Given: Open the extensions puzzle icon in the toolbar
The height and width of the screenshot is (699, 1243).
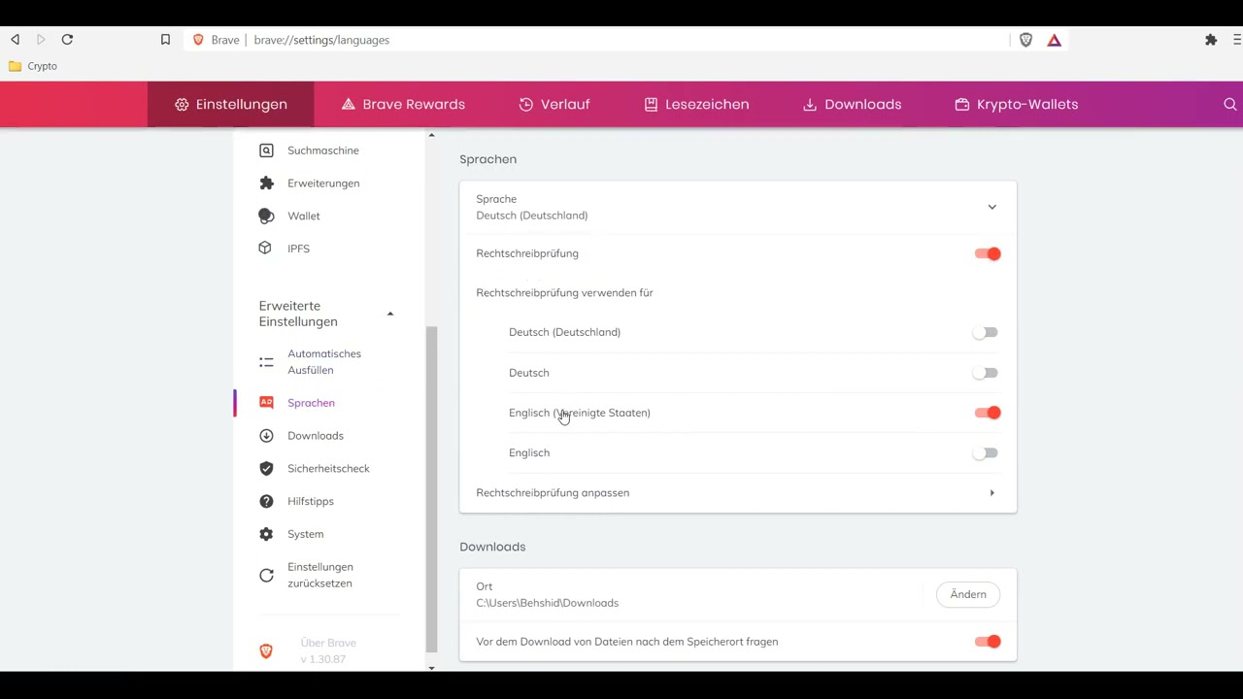Looking at the screenshot, I should point(1211,40).
